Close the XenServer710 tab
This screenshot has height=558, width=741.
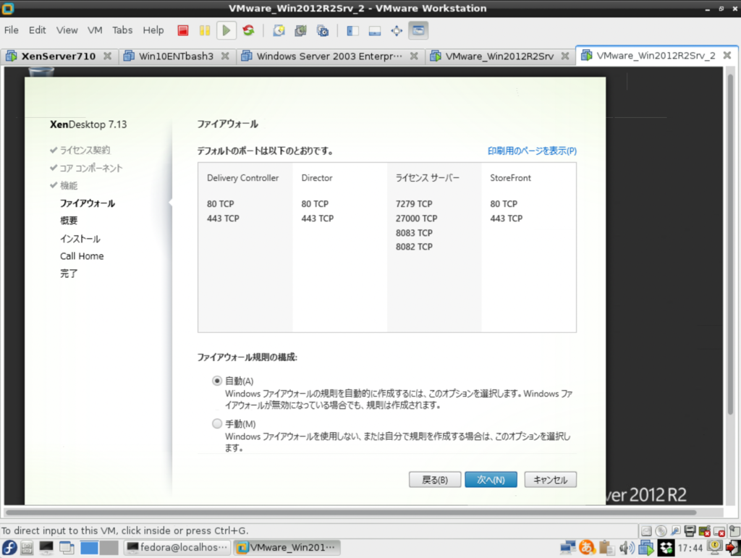pyautogui.click(x=108, y=56)
